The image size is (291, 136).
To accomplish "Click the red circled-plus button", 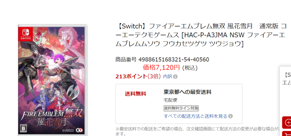I will click(287, 122).
